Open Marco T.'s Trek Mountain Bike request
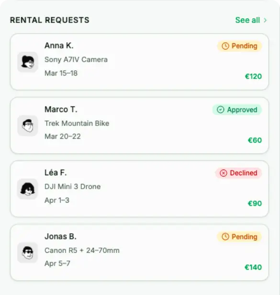Image resolution: width=280 pixels, height=295 pixels. 139,125
